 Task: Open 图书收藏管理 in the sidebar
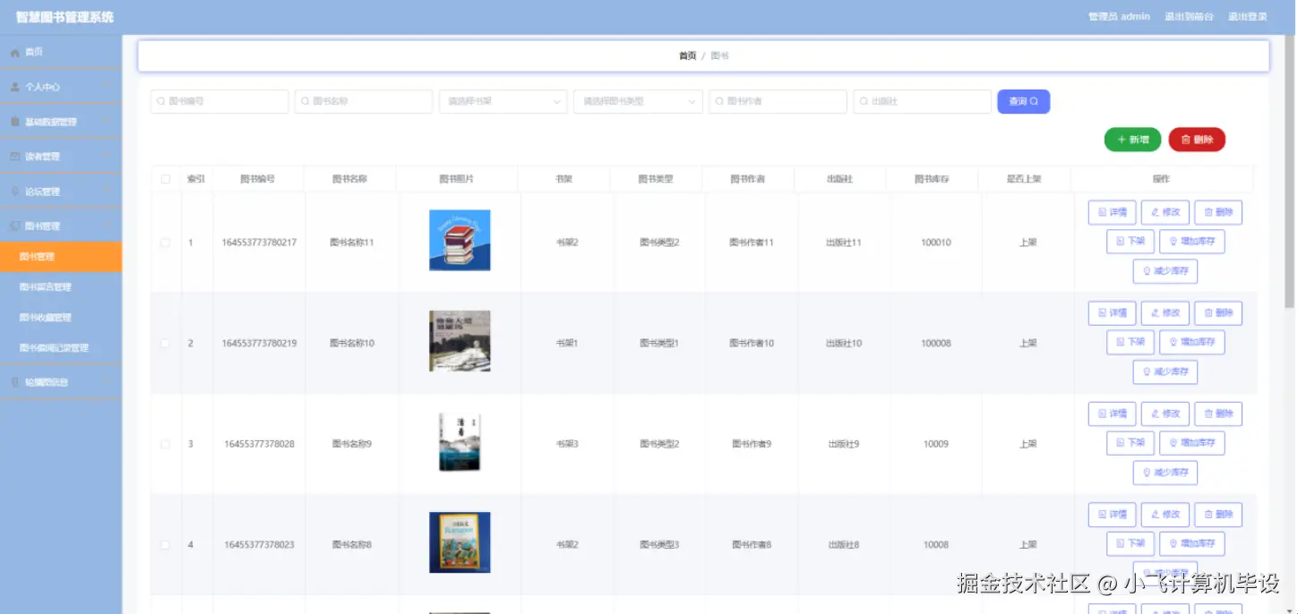pyautogui.click(x=61, y=318)
